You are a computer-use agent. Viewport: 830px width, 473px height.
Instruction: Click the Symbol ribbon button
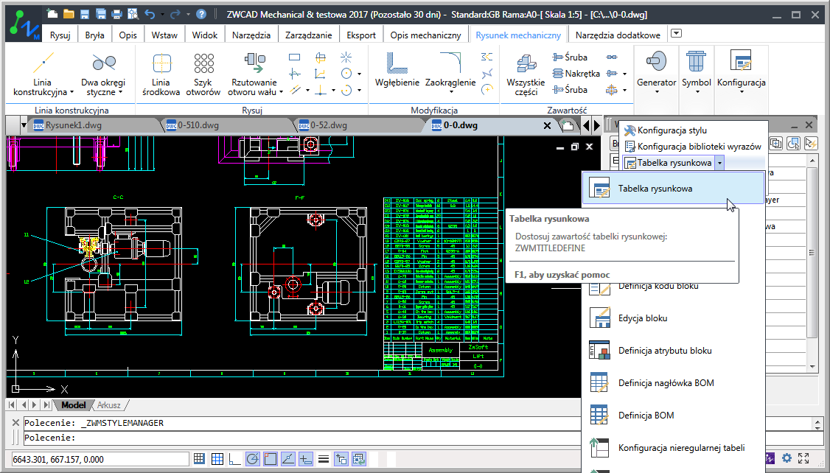click(696, 72)
